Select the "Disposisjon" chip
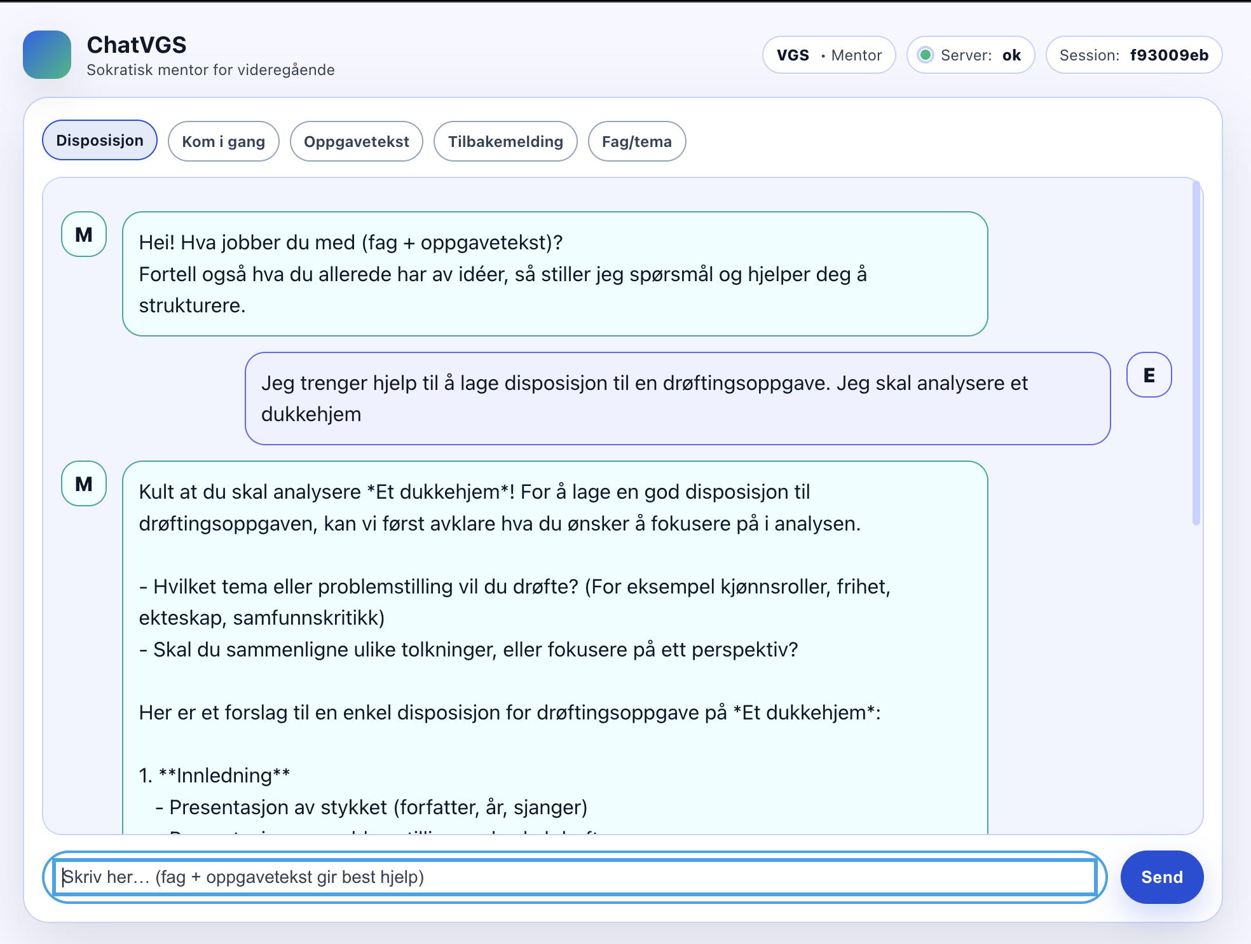The image size is (1251, 944). click(99, 140)
